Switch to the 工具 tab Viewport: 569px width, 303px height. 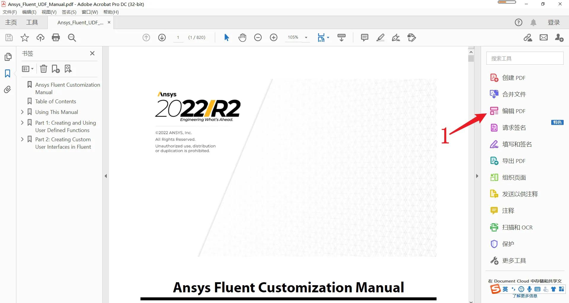click(x=32, y=22)
